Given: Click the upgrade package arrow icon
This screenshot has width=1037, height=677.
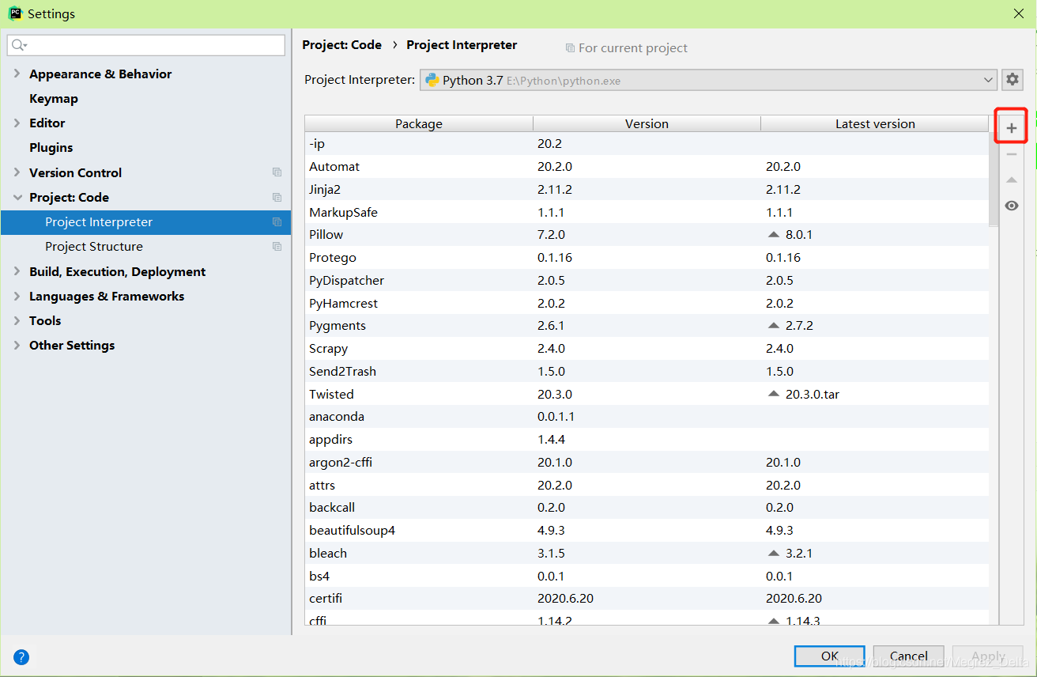Looking at the screenshot, I should (1011, 180).
